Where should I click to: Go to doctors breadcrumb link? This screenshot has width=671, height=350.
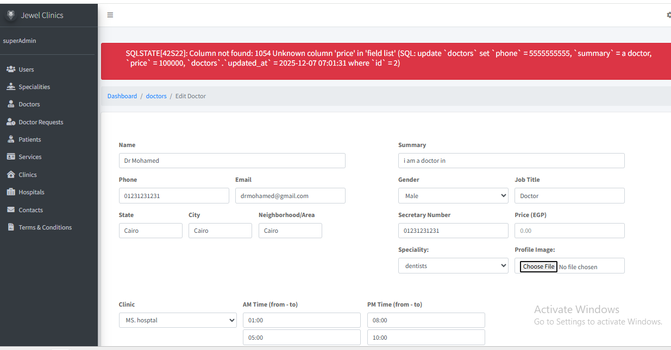[156, 96]
